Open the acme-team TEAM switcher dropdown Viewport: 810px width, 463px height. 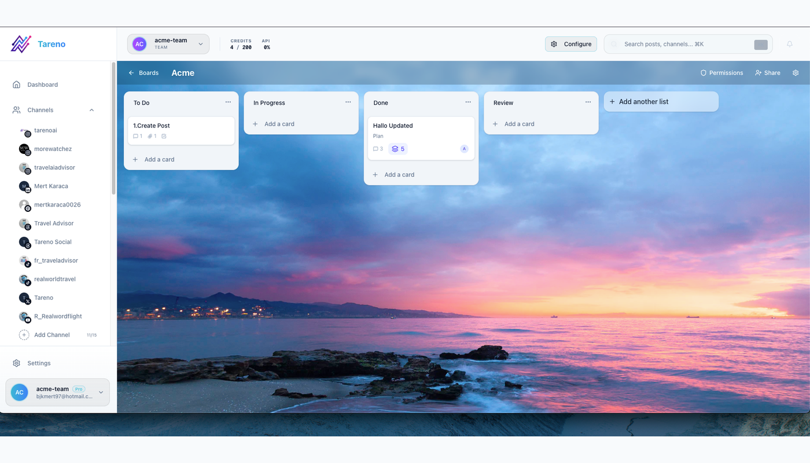pos(168,44)
